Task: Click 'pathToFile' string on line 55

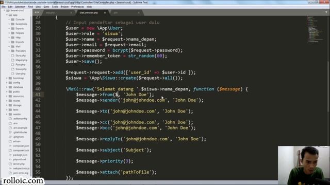Action: [x=136, y=172]
